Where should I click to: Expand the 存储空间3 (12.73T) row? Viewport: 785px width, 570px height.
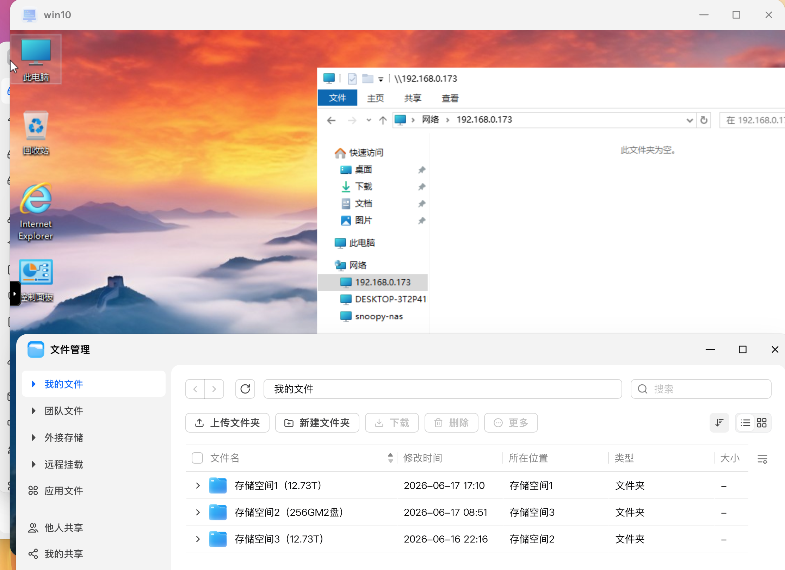click(x=198, y=539)
